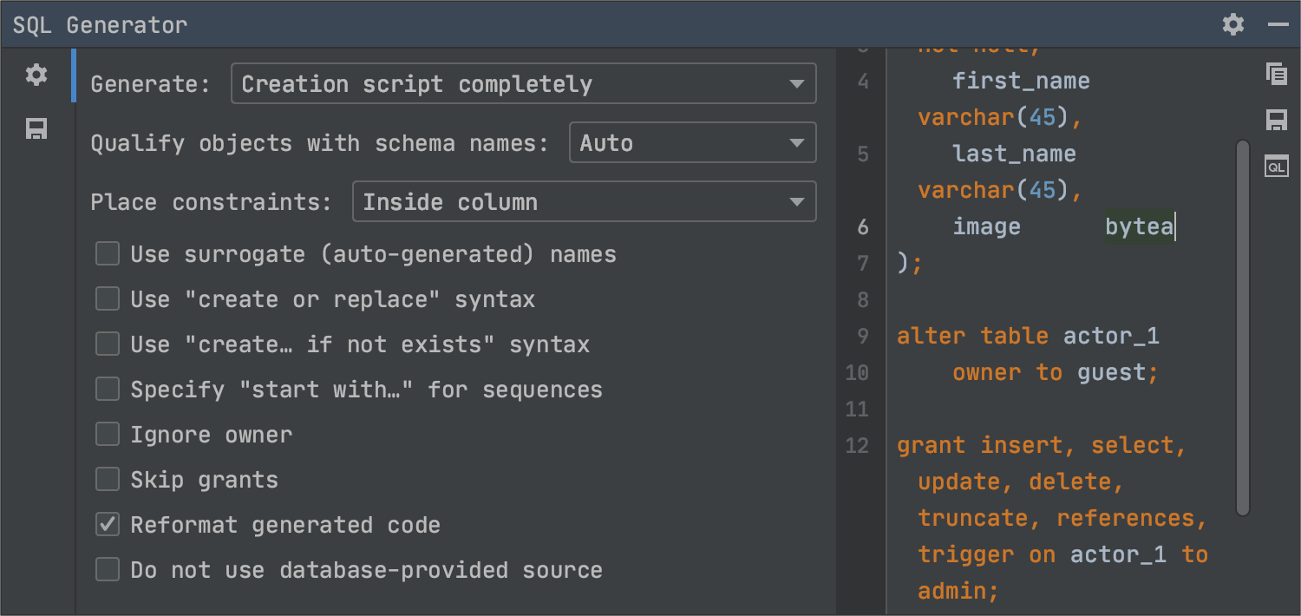The height and width of the screenshot is (616, 1301).
Task: Click the code preview vertical scrollbar
Action: tap(1243, 328)
